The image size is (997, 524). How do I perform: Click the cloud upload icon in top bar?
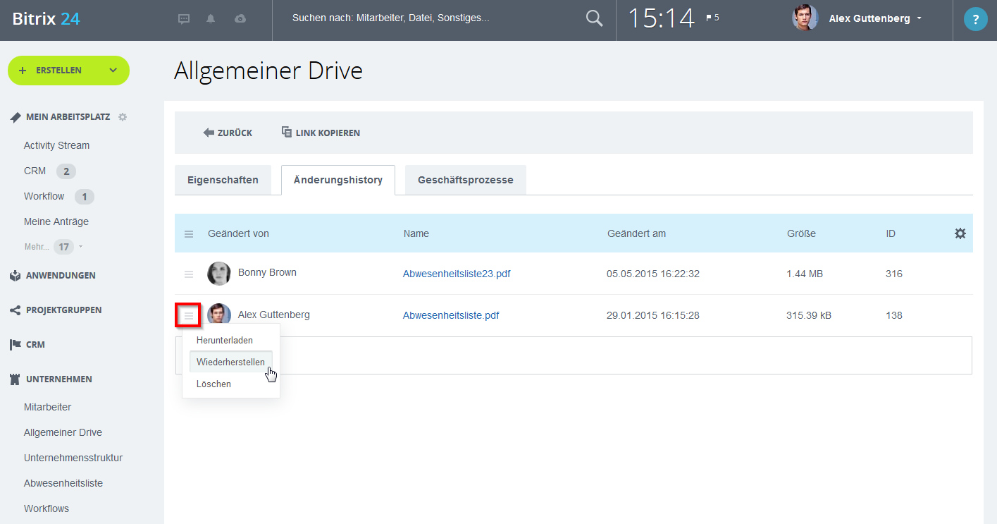coord(239,18)
